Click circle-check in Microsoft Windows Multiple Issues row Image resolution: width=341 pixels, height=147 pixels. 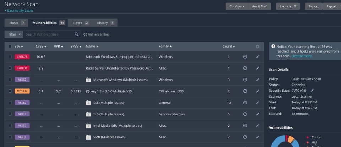pos(245,80)
